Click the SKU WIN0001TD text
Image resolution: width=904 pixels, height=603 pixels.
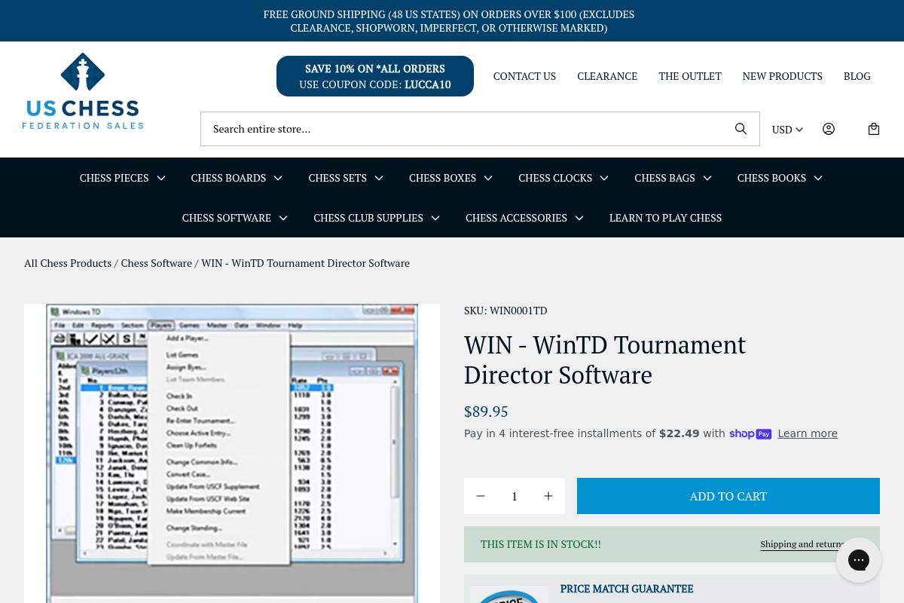click(x=505, y=311)
